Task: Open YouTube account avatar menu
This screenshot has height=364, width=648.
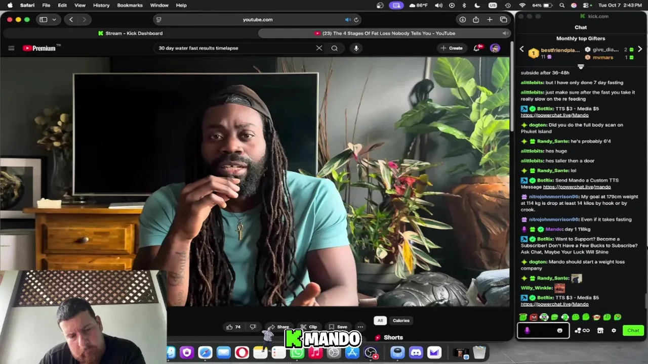Action: (x=495, y=48)
